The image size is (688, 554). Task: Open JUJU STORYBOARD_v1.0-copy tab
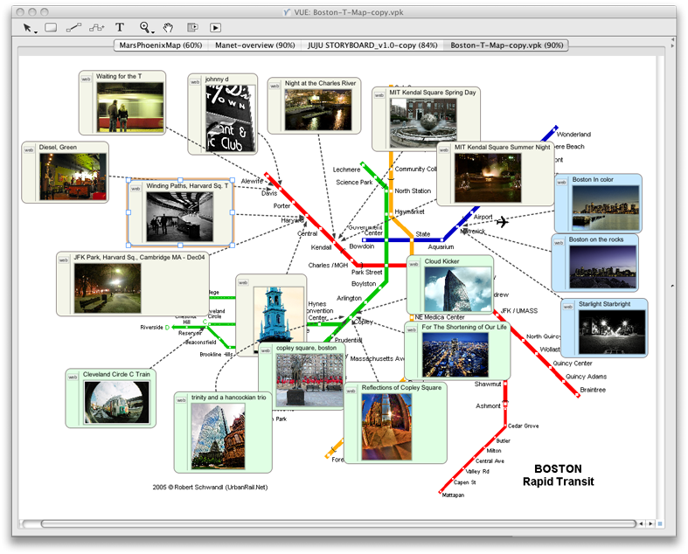point(372,45)
